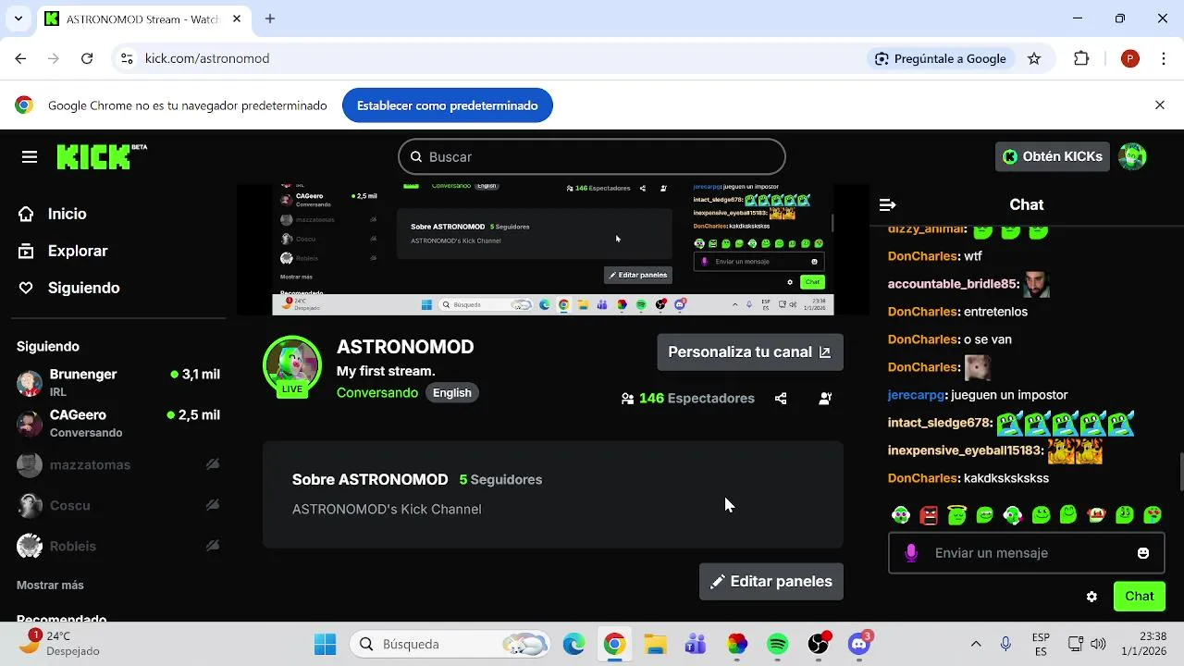Insert the red-haired clown emote

click(x=1097, y=515)
